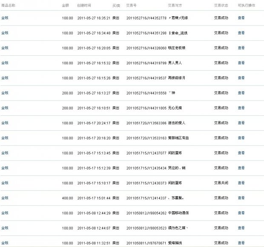View the closed 交易关闭 transaction via 查看
Viewport: 264px width, 247px height.
coord(241,183)
